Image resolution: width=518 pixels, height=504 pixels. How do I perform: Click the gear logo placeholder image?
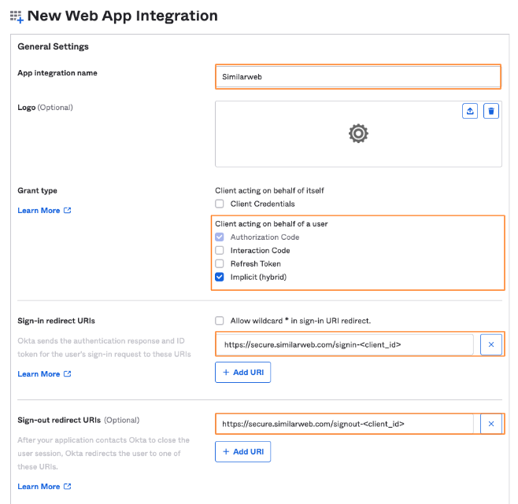coord(358,134)
